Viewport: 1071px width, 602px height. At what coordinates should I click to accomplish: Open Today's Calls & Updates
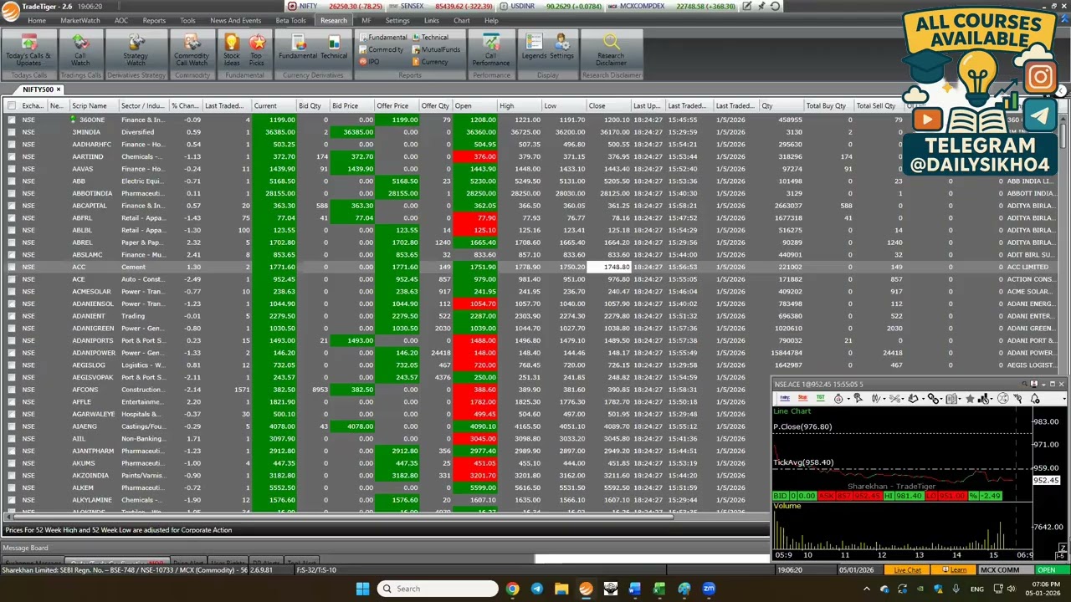pos(28,49)
